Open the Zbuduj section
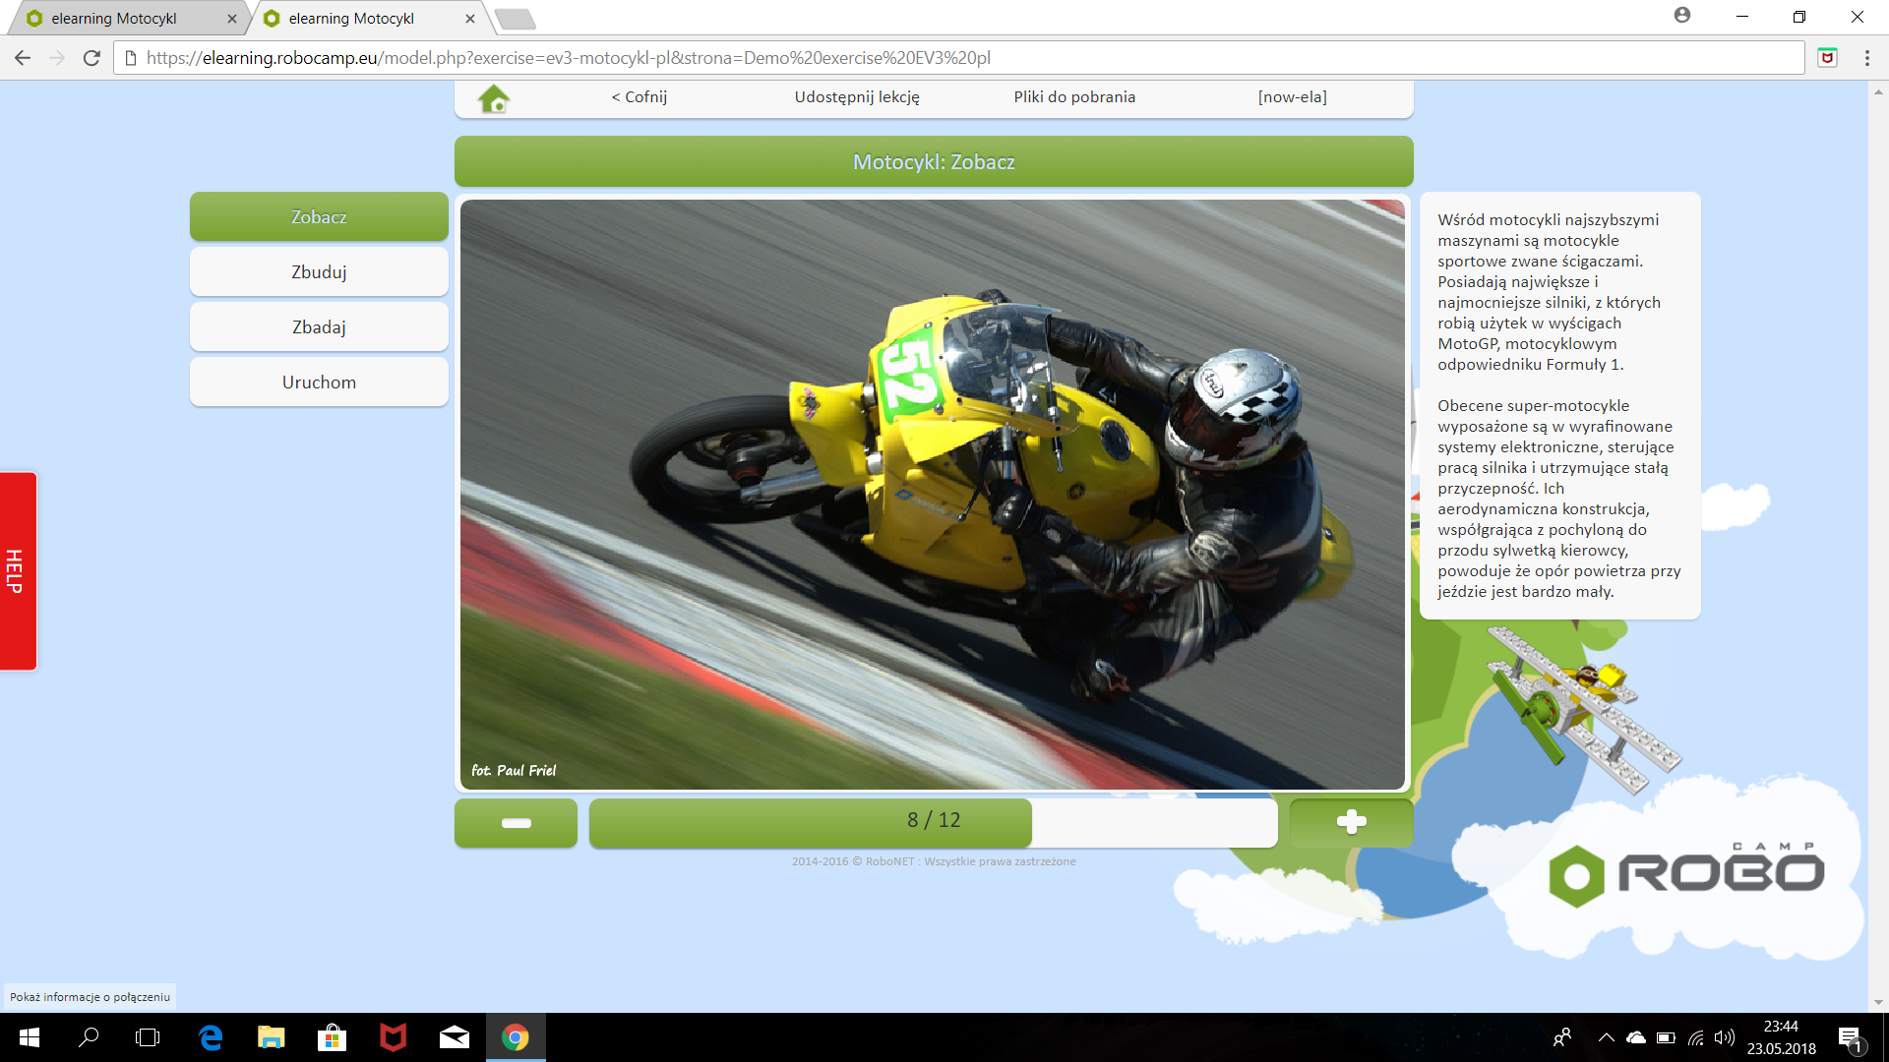Screen dimensions: 1889x1062 (x=319, y=272)
